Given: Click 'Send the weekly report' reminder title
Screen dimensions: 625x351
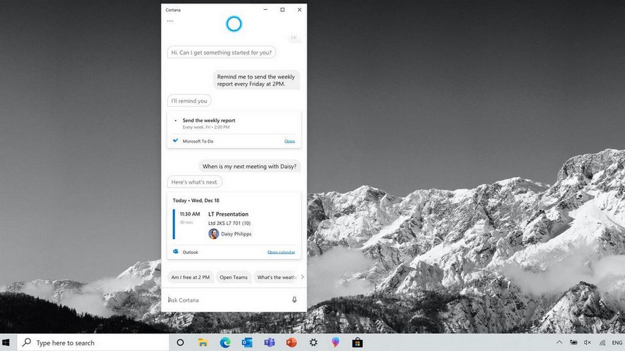Looking at the screenshot, I should [209, 120].
